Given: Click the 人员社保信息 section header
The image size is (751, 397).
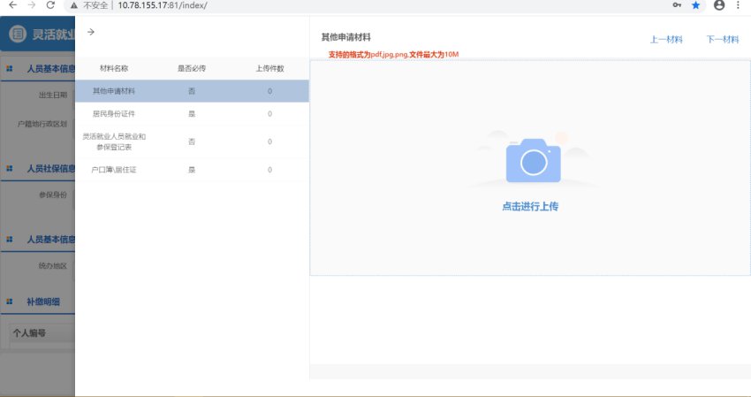Looking at the screenshot, I should pos(49,168).
